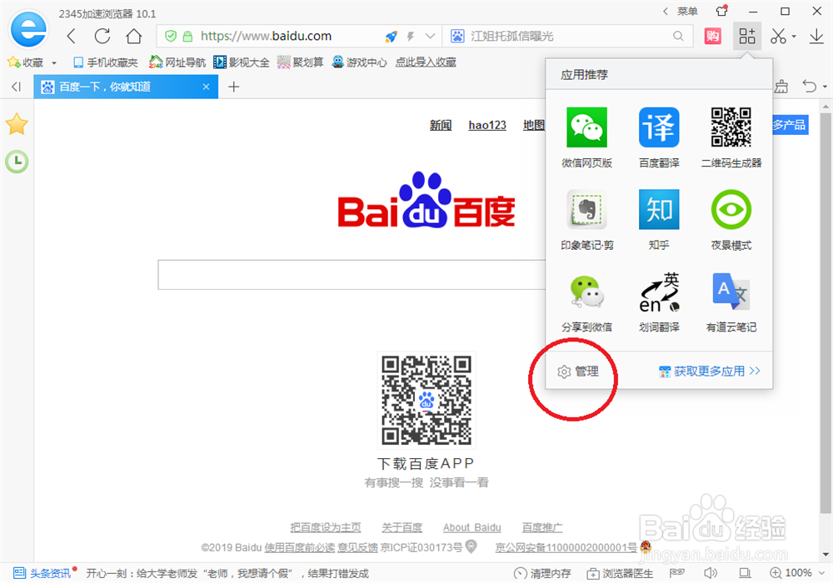Launch the 百度翻译 app

pos(659,127)
